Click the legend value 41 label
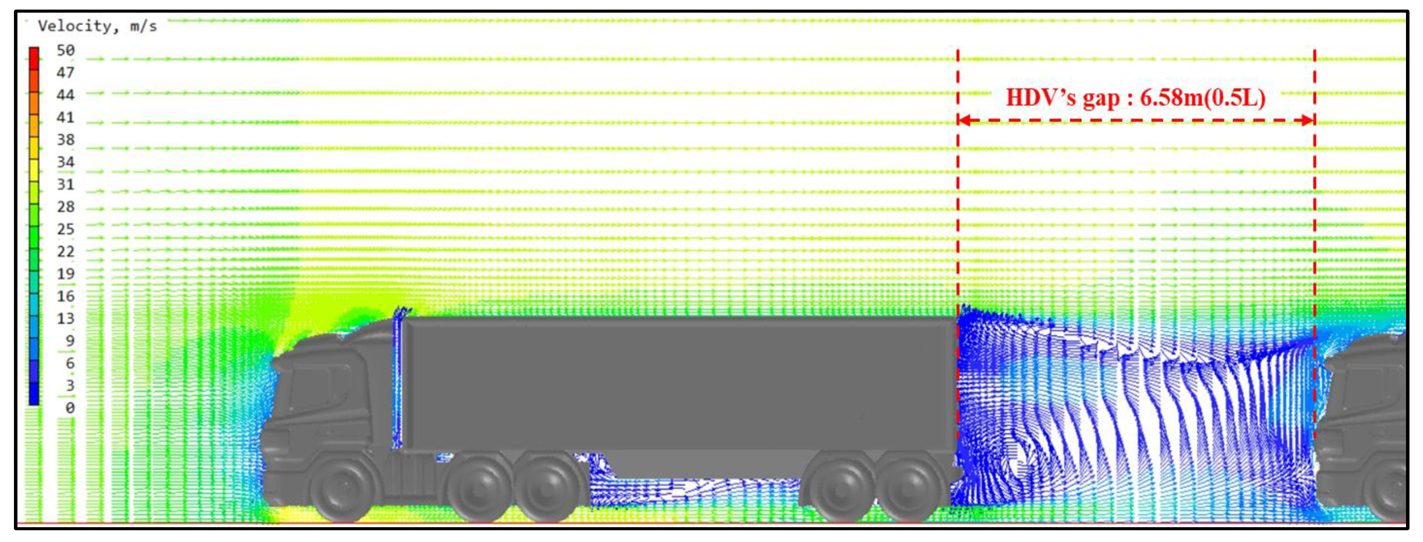The height and width of the screenshot is (542, 1423). click(65, 117)
